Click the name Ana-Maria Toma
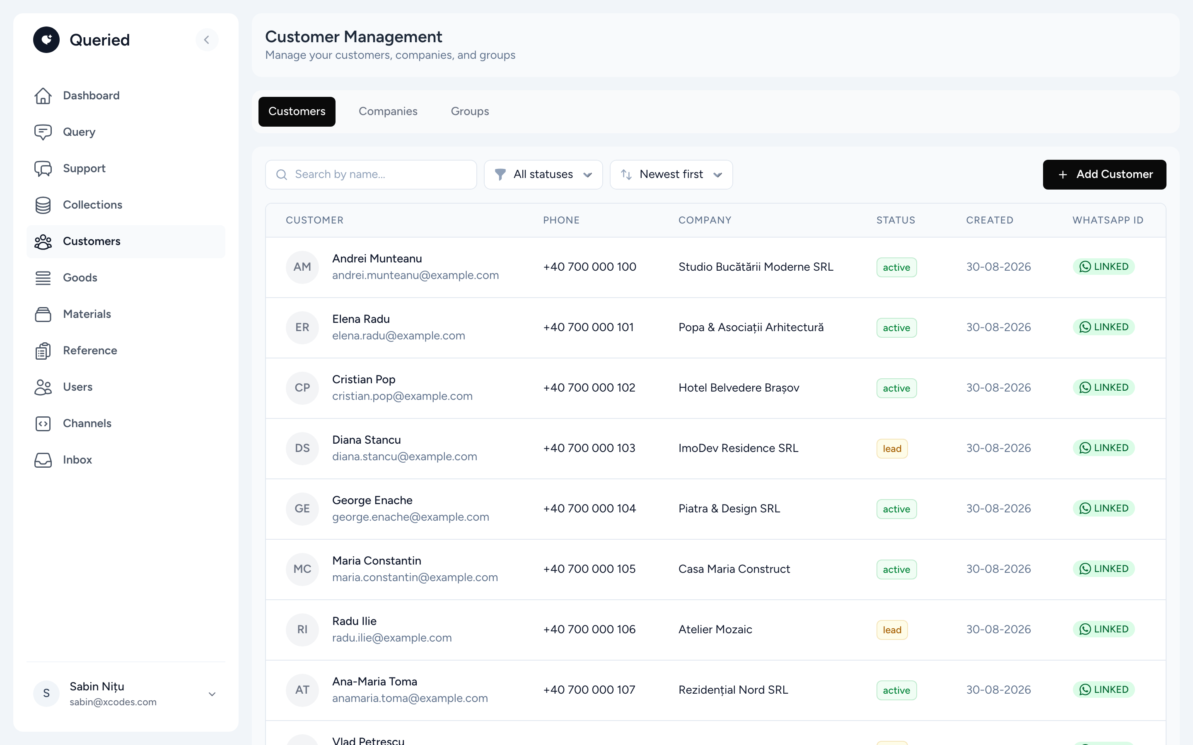 click(374, 681)
